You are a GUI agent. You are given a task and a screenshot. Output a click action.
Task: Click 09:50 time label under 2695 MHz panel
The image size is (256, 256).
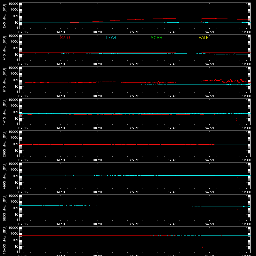(x=209, y=160)
